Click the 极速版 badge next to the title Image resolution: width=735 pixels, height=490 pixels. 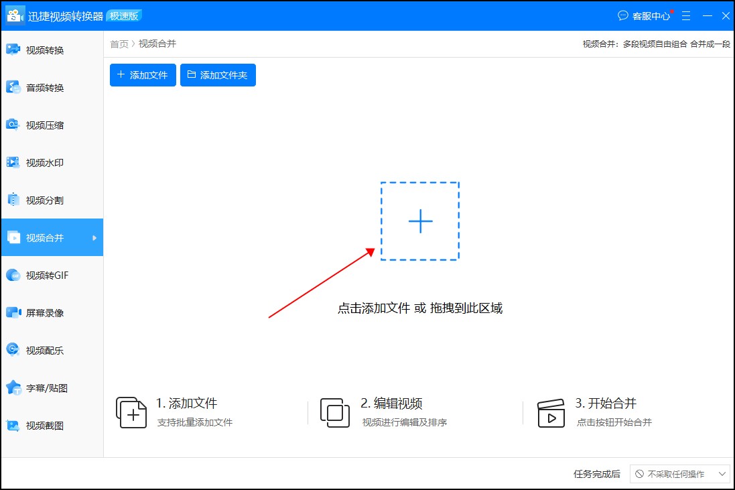click(x=124, y=15)
